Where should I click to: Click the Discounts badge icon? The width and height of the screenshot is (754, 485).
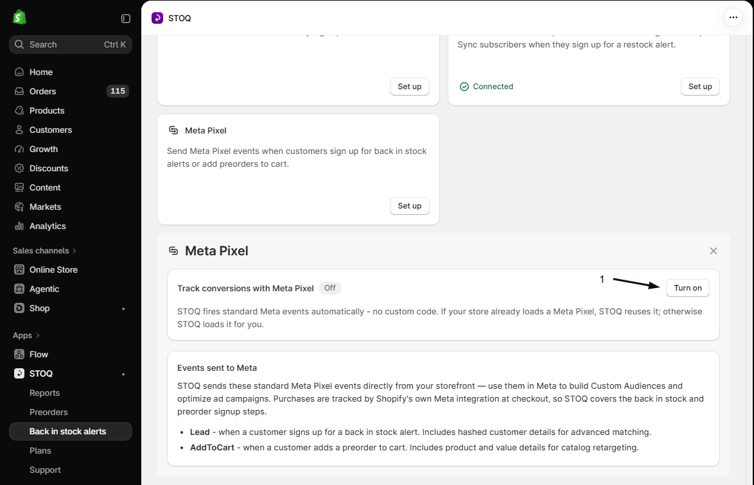pos(19,168)
